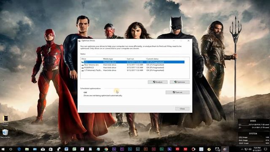
Task: Launch Microsoft Excel from taskbar
Action: pyautogui.click(x=74, y=149)
